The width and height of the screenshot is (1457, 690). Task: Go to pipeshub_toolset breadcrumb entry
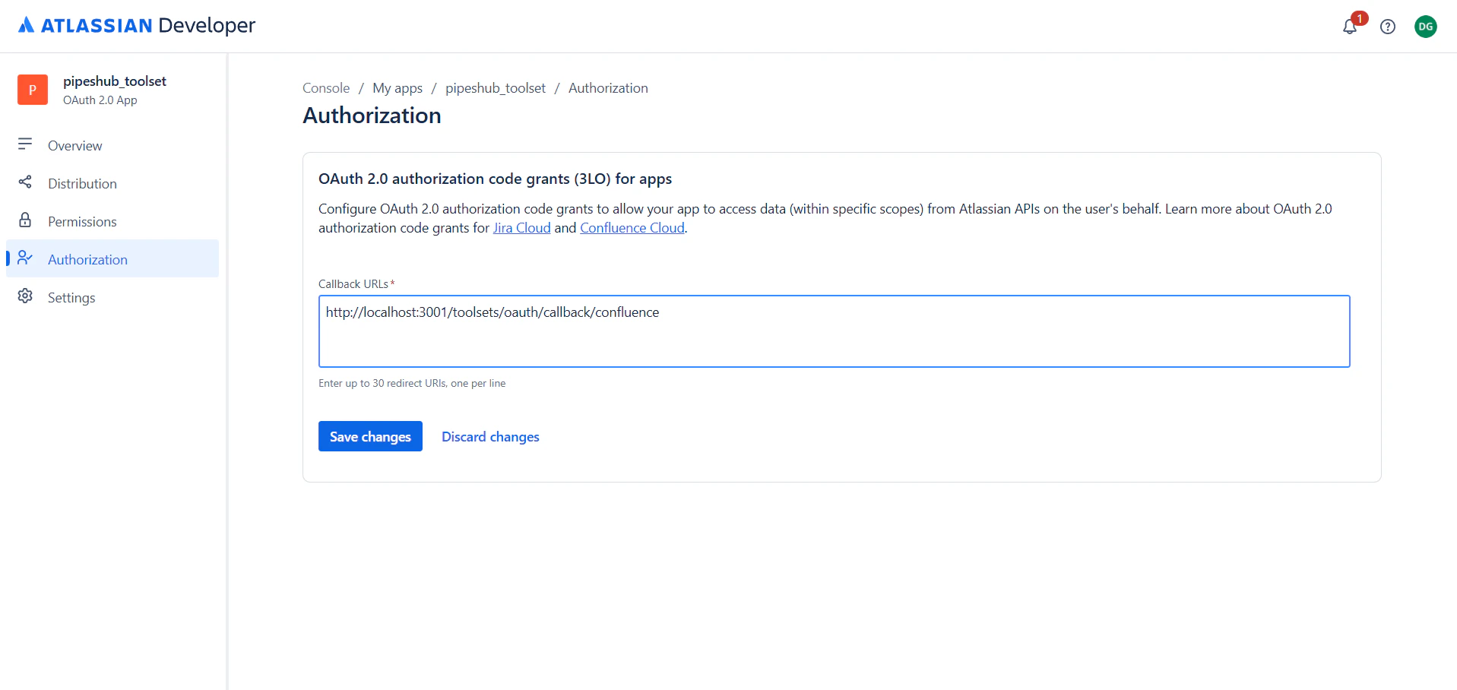pos(495,87)
